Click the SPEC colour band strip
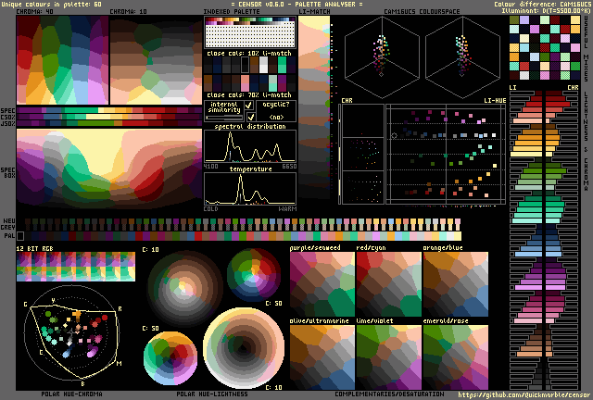This screenshot has height=400, width=593. coord(109,110)
